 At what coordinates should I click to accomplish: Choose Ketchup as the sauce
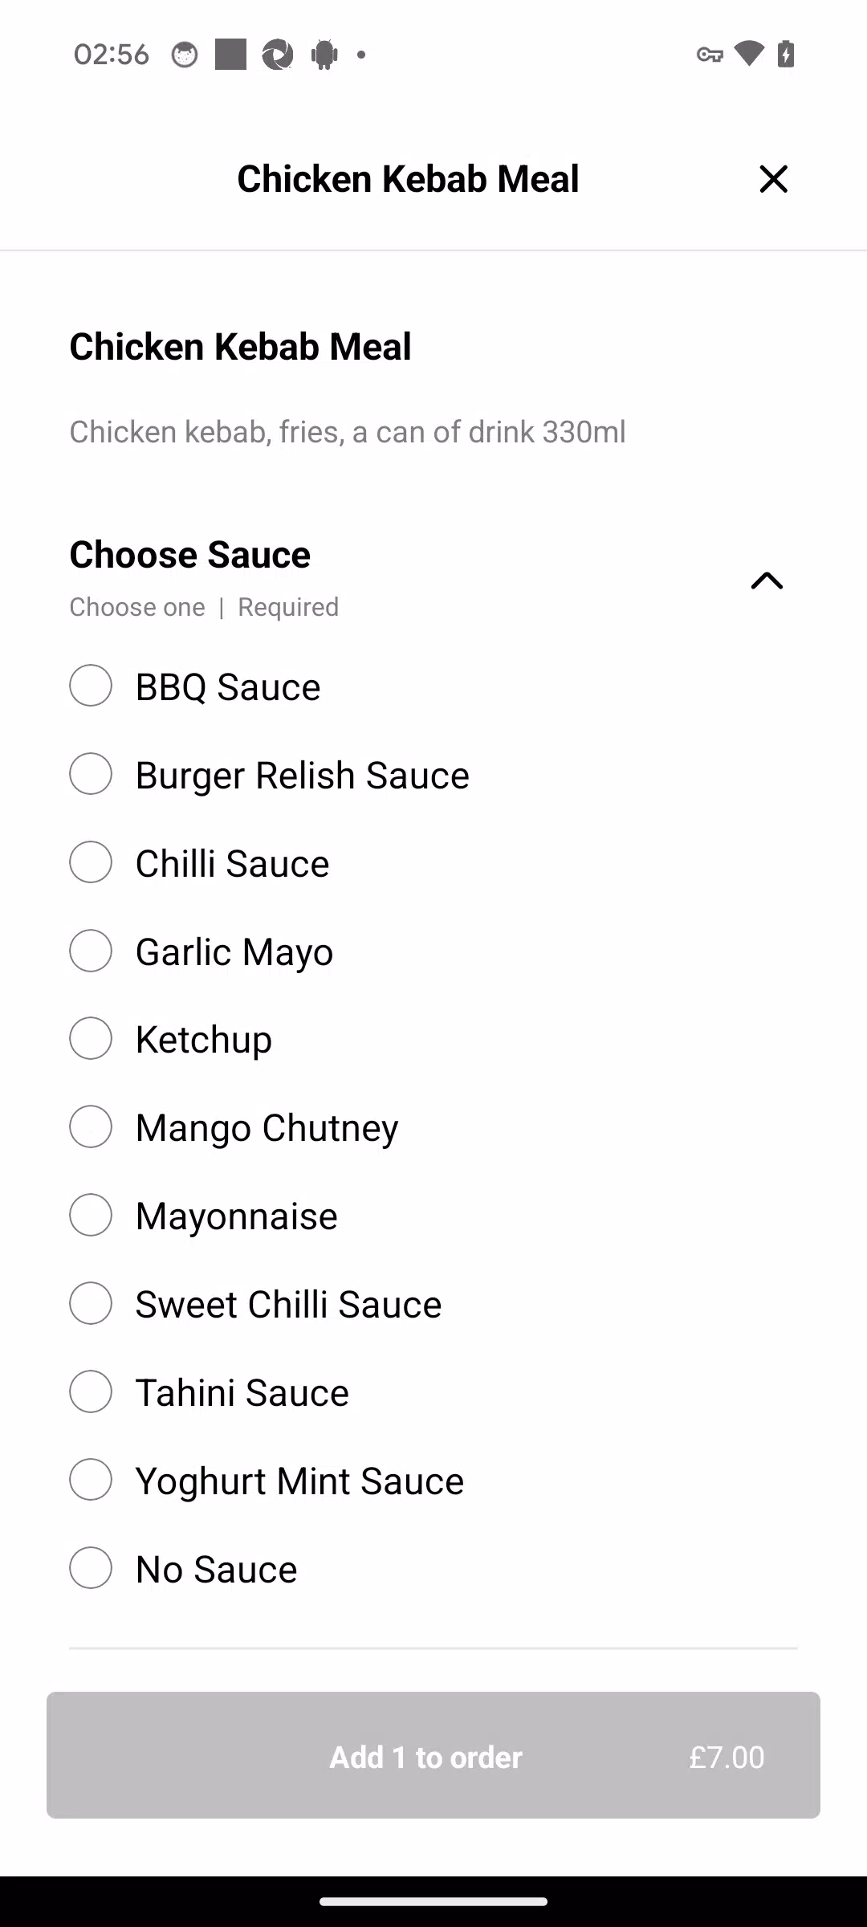91,1038
